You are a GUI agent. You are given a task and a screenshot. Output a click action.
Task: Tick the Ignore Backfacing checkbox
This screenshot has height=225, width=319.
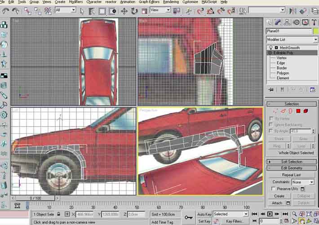271,124
